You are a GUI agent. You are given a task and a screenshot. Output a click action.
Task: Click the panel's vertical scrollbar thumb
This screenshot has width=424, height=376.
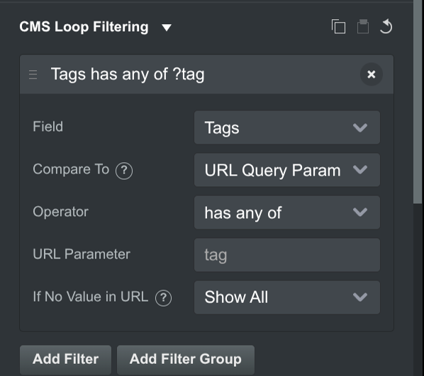tap(418, 101)
